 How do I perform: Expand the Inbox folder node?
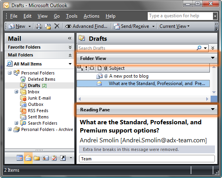coord(16,92)
